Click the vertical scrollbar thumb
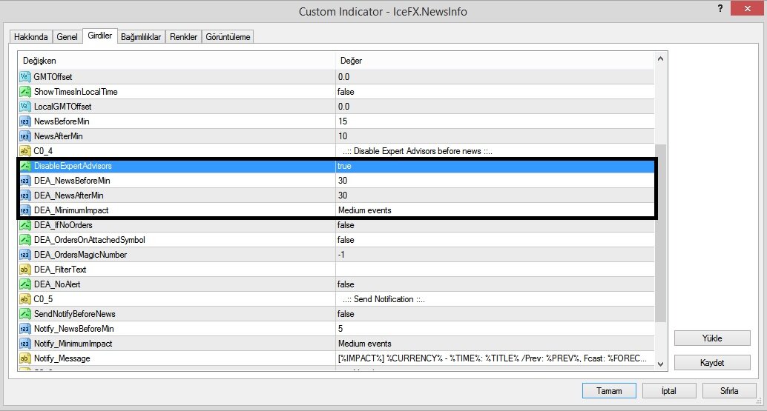The image size is (767, 411). click(x=660, y=233)
